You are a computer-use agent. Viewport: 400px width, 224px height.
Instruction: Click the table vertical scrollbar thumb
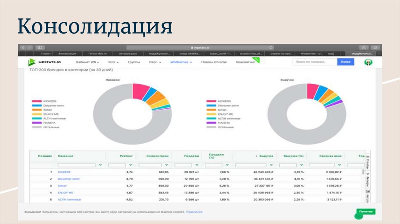(363, 171)
